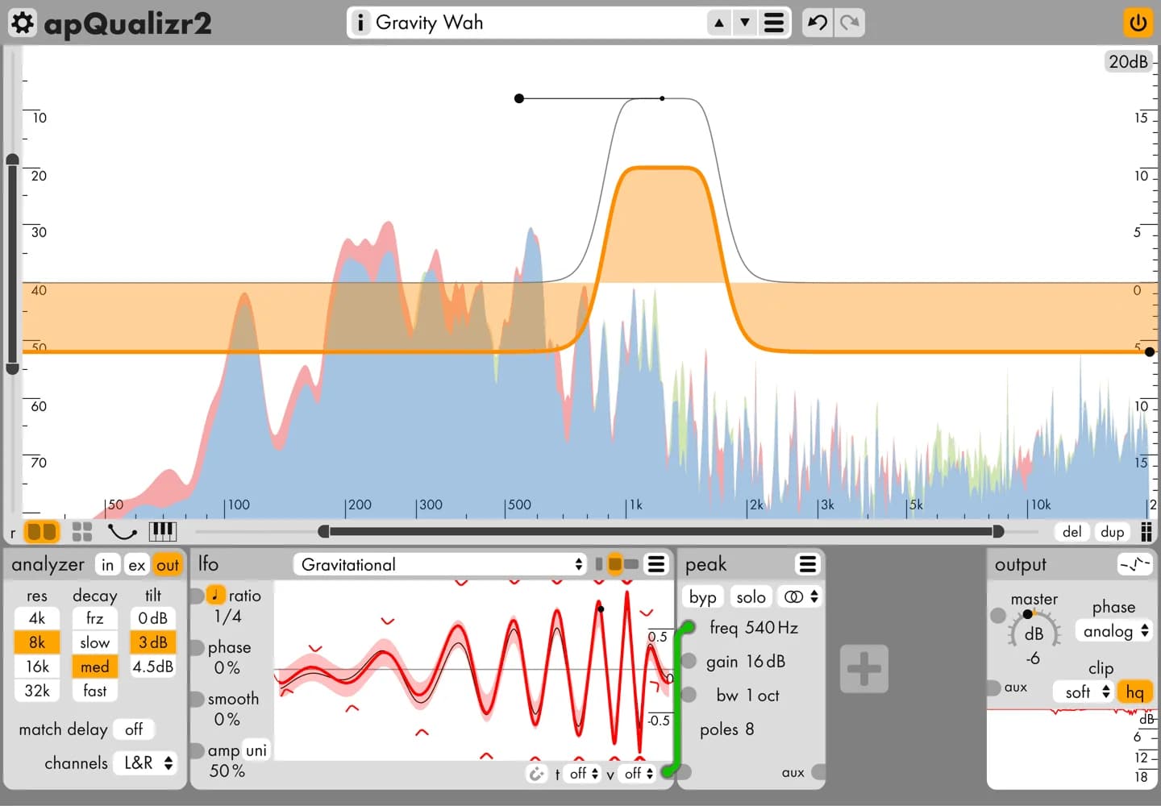The height and width of the screenshot is (806, 1161).
Task: Enable match delay off toggle
Action: click(134, 729)
